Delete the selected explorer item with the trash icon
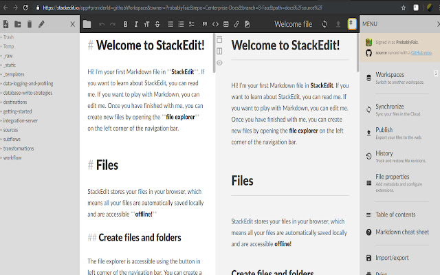 tap(30, 24)
